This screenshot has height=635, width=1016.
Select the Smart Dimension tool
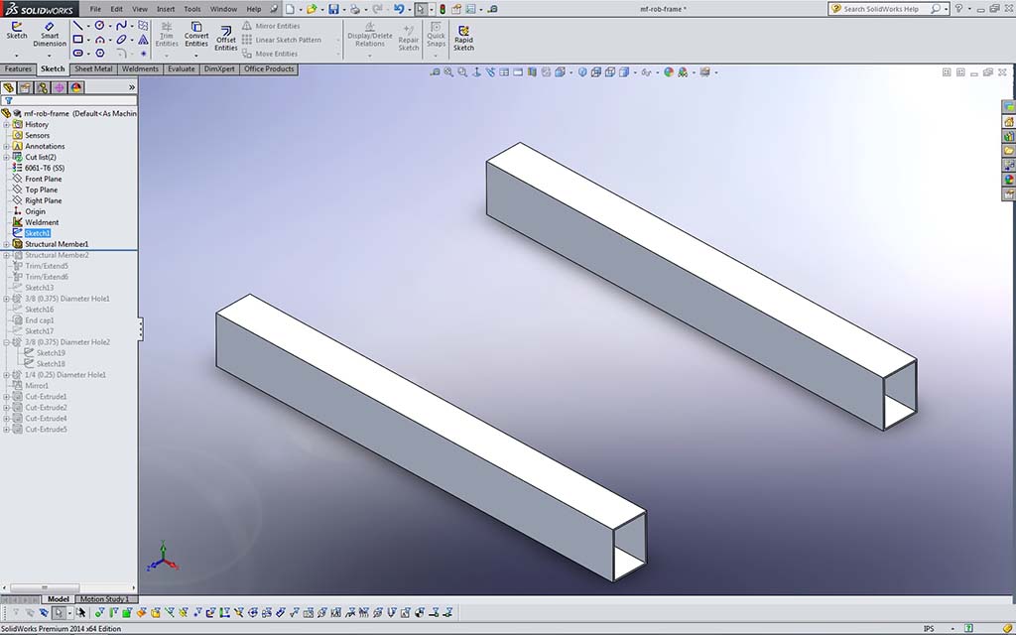click(49, 32)
